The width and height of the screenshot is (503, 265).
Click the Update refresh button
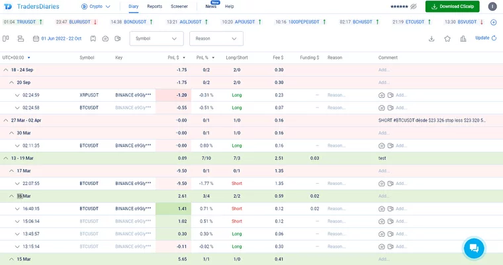point(486,38)
